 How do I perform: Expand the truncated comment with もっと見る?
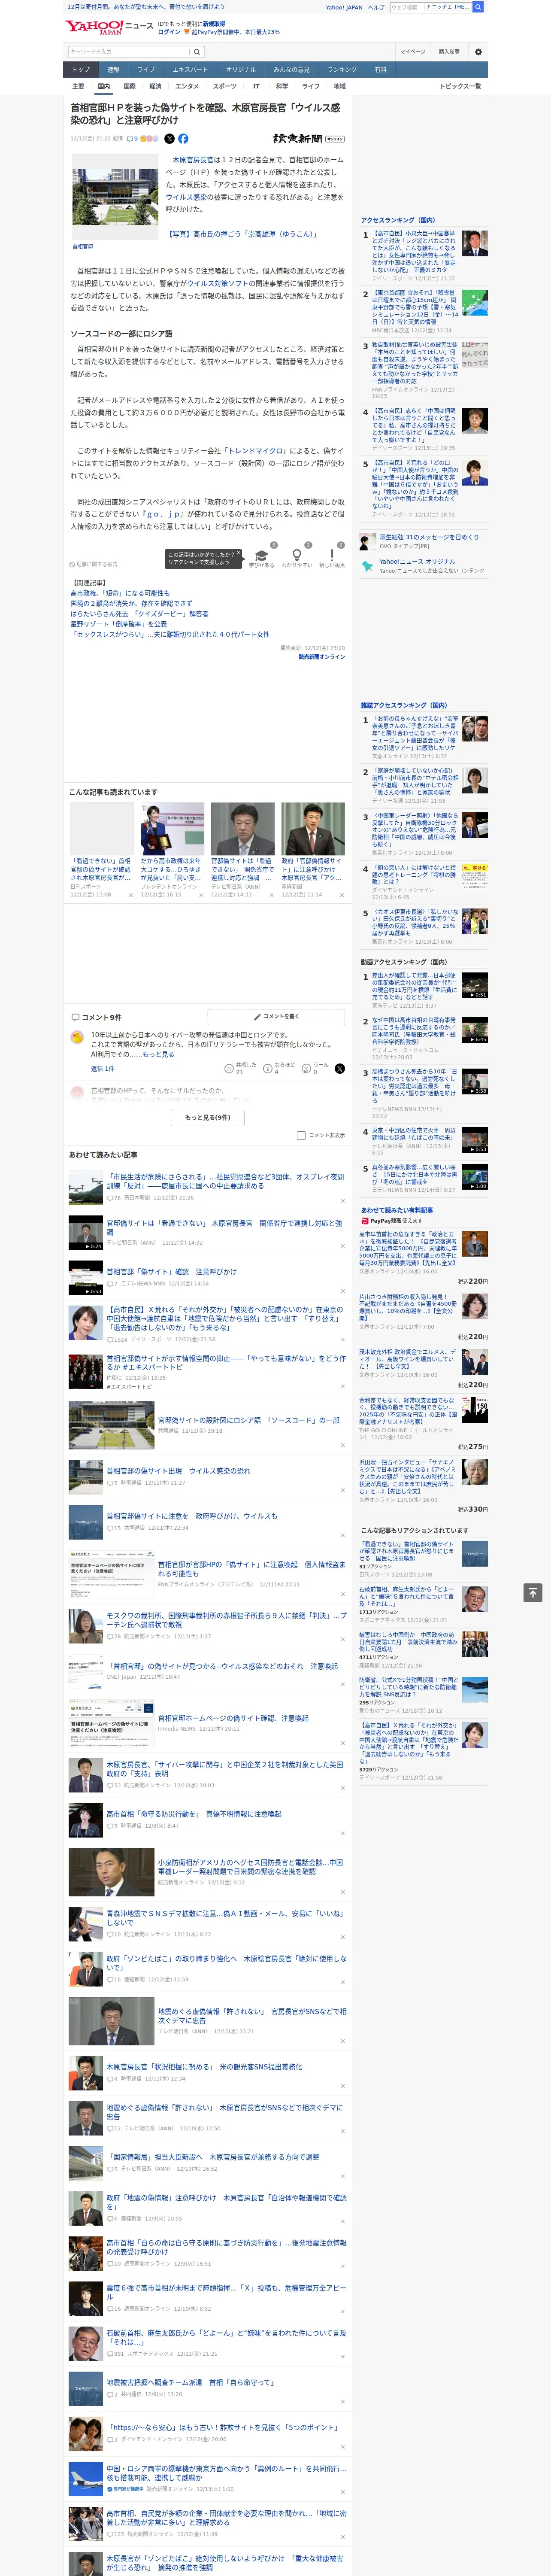pos(158,1054)
